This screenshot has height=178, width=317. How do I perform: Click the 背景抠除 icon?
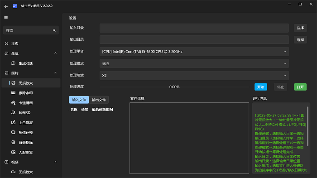pos(13,142)
